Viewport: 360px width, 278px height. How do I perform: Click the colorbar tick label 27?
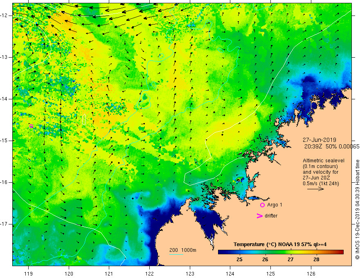[x=291, y=260]
